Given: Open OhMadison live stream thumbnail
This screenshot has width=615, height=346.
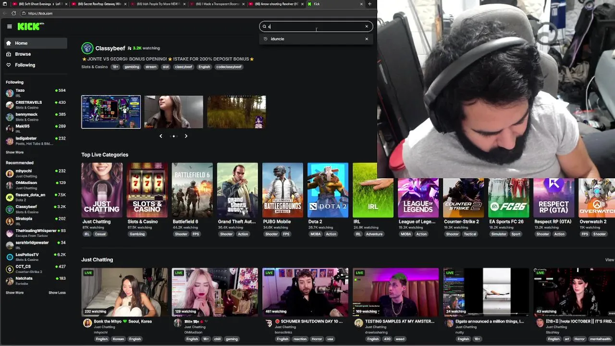Looking at the screenshot, I should click(215, 292).
